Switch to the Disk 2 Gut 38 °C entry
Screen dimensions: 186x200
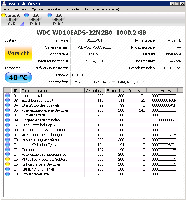coord(58,19)
